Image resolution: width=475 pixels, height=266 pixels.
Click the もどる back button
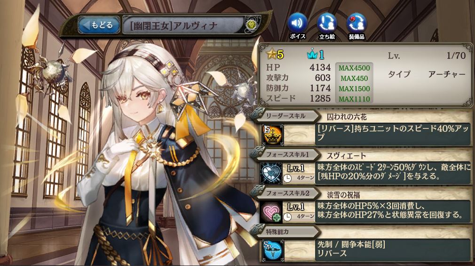pos(99,24)
